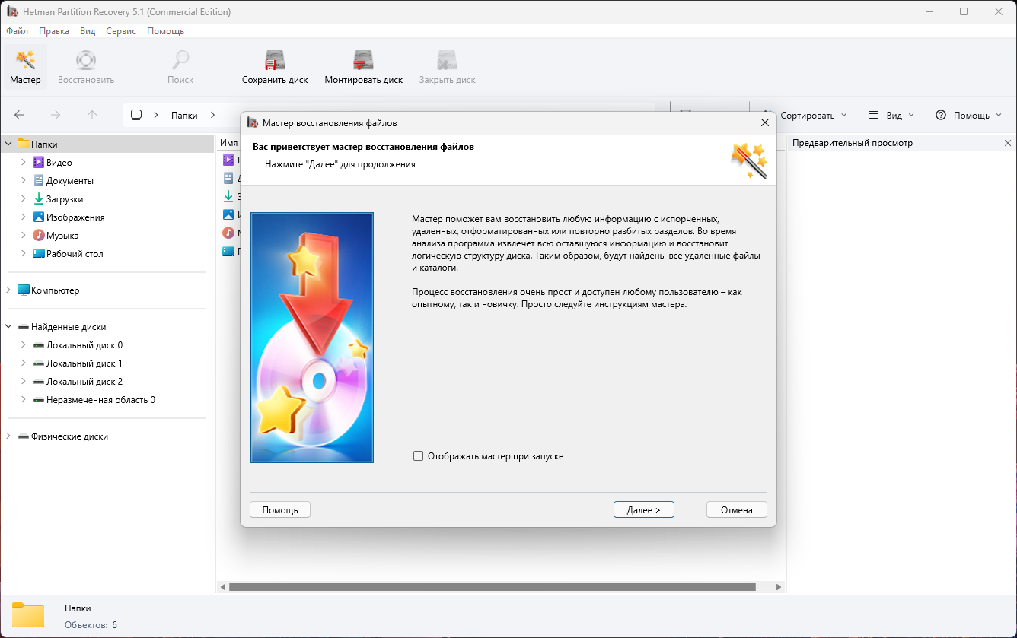The height and width of the screenshot is (638, 1017).
Task: Enable Отображать мастер при запуске checkbox
Action: 418,456
